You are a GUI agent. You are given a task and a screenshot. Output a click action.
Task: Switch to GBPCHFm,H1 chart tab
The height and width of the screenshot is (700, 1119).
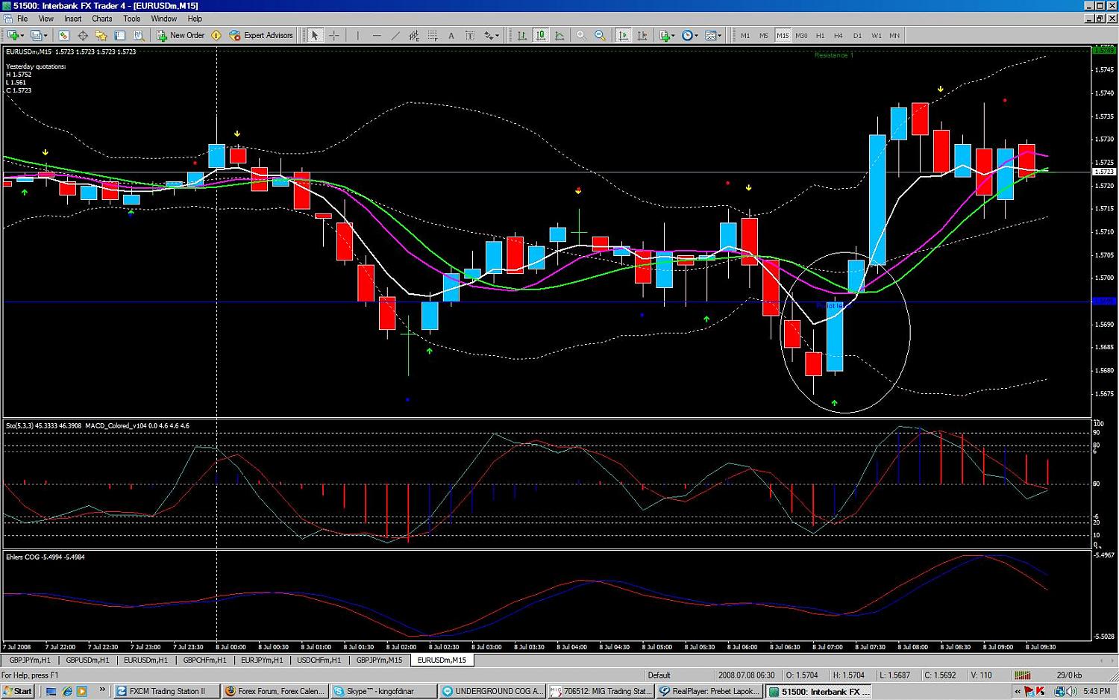[204, 660]
